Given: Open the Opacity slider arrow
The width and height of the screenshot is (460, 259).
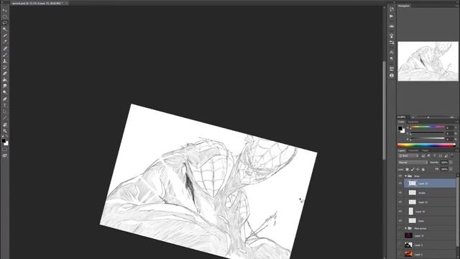Looking at the screenshot, I should point(451,163).
